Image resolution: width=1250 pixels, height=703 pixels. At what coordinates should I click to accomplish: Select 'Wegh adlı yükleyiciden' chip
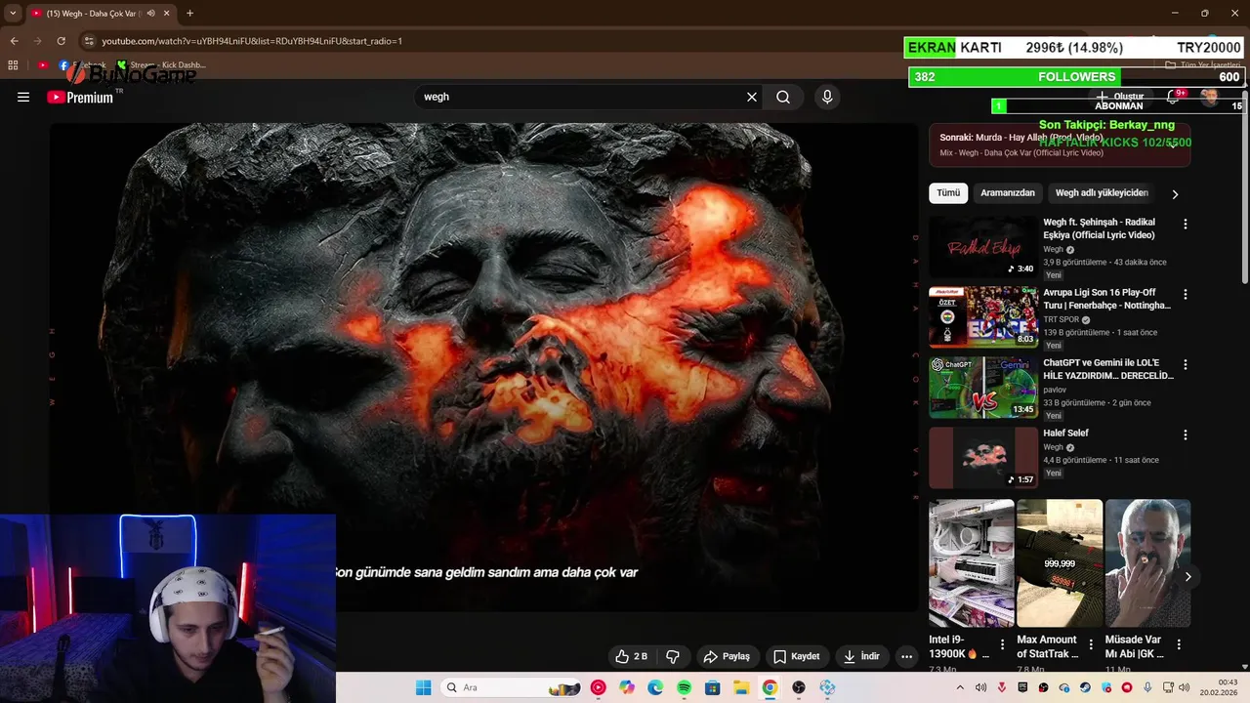tap(1102, 193)
